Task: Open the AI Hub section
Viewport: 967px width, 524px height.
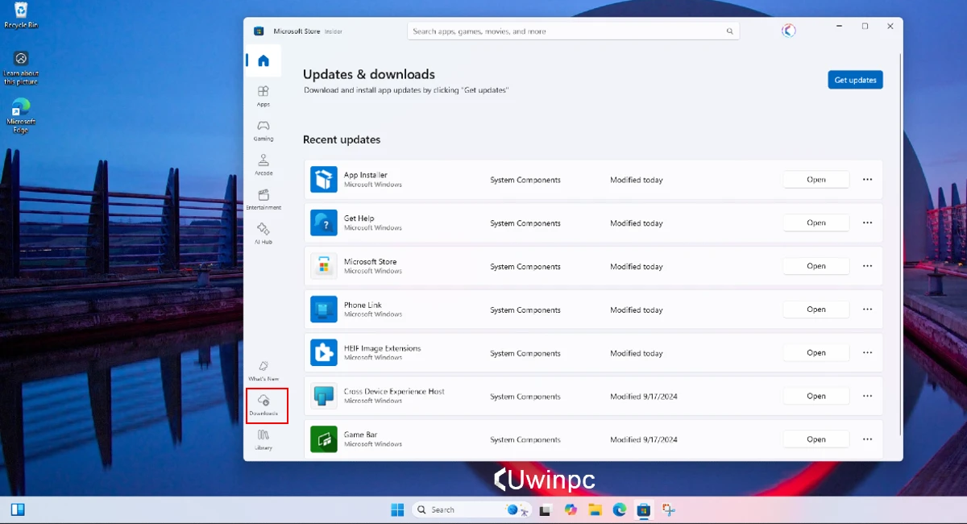Action: point(264,234)
